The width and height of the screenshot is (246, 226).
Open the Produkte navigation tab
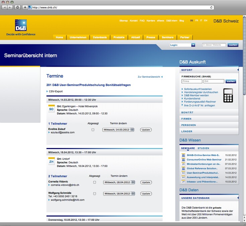point(119,37)
